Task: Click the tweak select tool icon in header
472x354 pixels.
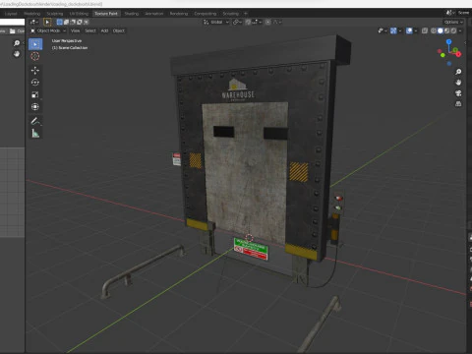Action: pos(47,22)
